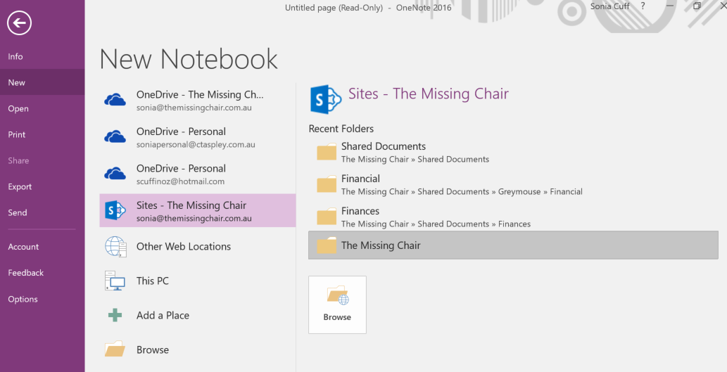Click the Other Web Locations globe icon

115,246
